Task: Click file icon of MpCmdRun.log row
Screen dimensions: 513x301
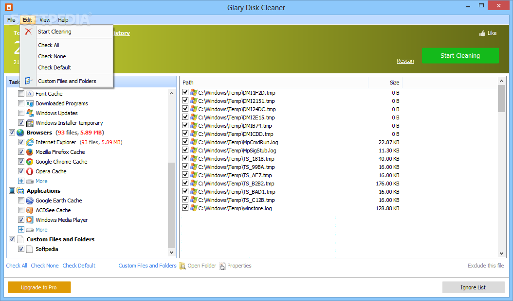Action: tap(194, 142)
